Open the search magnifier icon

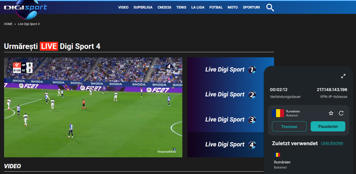pyautogui.click(x=270, y=8)
